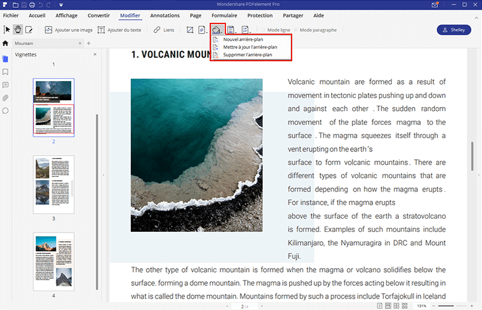The image size is (482, 310).
Task: Open the attachments paperclip panel
Action: pos(5,98)
